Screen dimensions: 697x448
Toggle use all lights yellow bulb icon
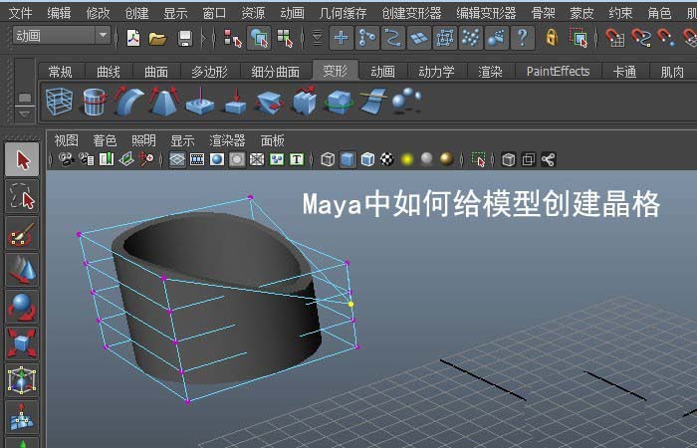(x=406, y=159)
